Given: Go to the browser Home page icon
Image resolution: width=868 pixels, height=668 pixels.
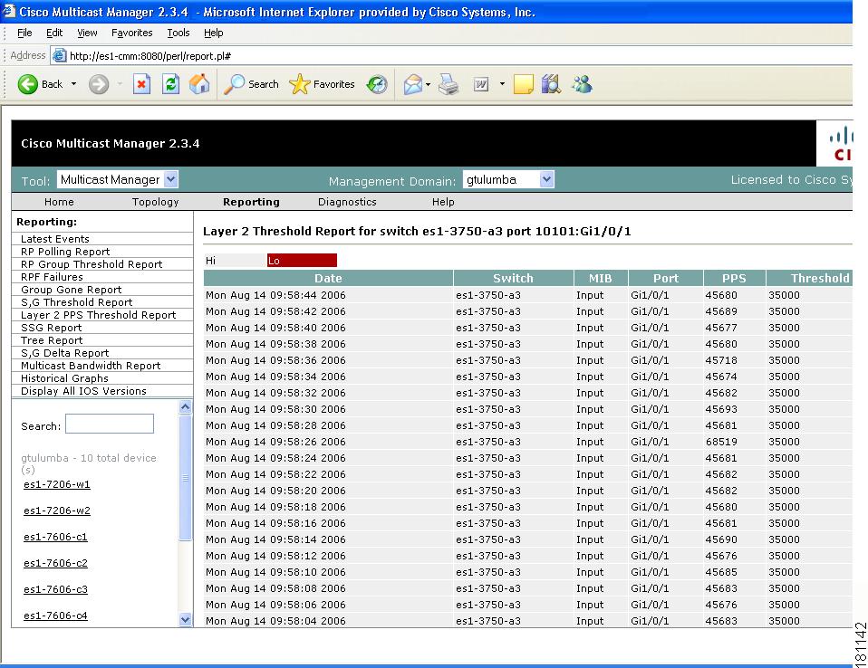Looking at the screenshot, I should pos(199,84).
